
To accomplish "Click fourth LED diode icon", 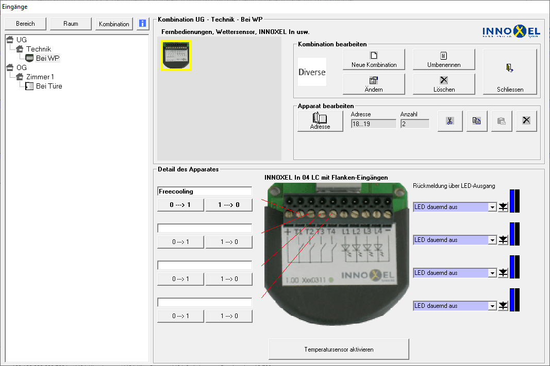I will coord(503,306).
